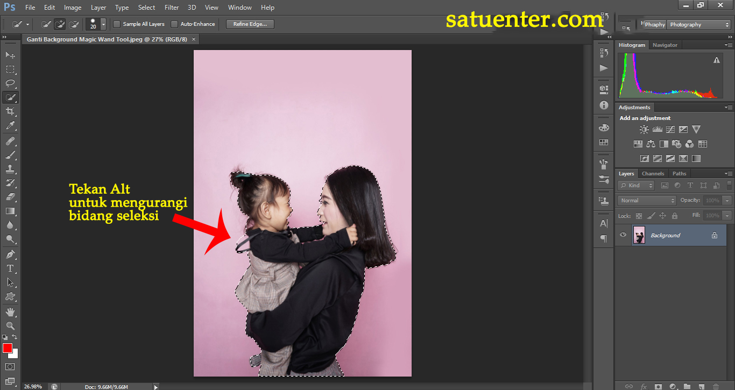Activate the Zoom tool
This screenshot has height=390, width=735.
(x=10, y=325)
